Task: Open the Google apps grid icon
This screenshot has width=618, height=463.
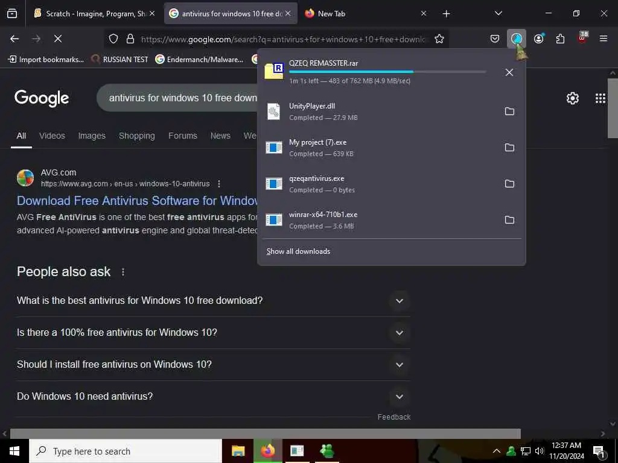Action: click(x=600, y=98)
